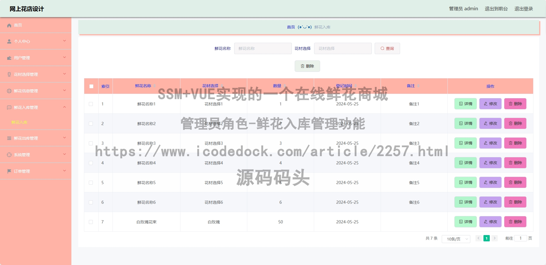The width and height of the screenshot is (546, 265).
Task: Check the row 1 checkbox 鲜花名称1
Action: click(91, 104)
